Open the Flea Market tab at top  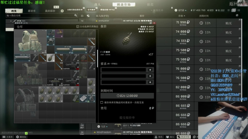pos(124,4)
